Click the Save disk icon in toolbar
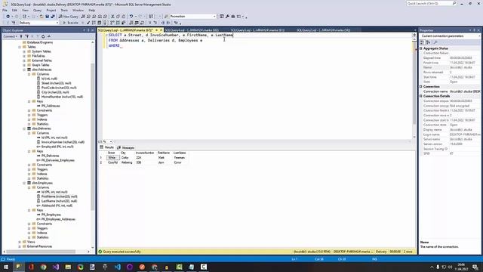Image resolution: width=483 pixels, height=272 pixels. click(x=47, y=17)
